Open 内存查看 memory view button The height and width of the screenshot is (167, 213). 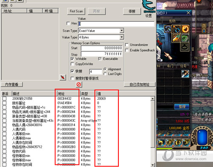(x=12, y=85)
